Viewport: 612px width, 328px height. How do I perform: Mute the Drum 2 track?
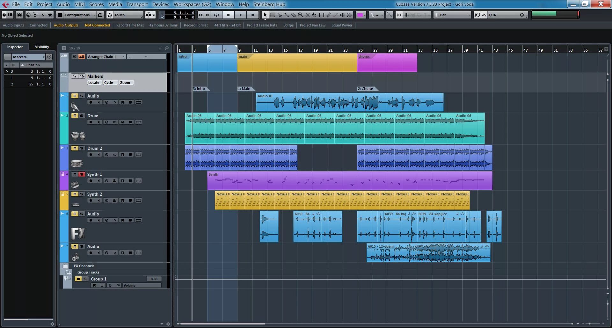(x=75, y=148)
